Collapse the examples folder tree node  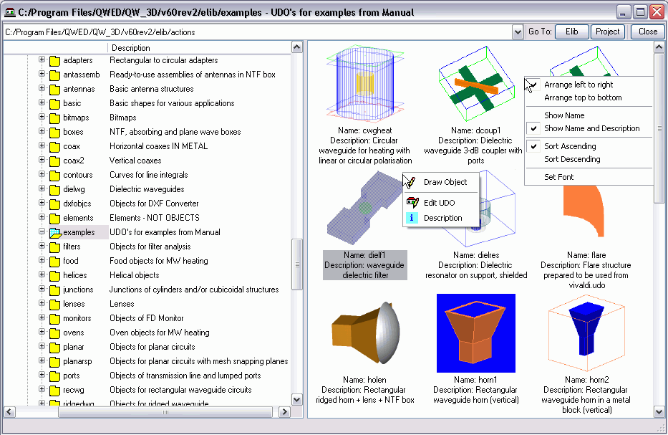click(x=42, y=232)
